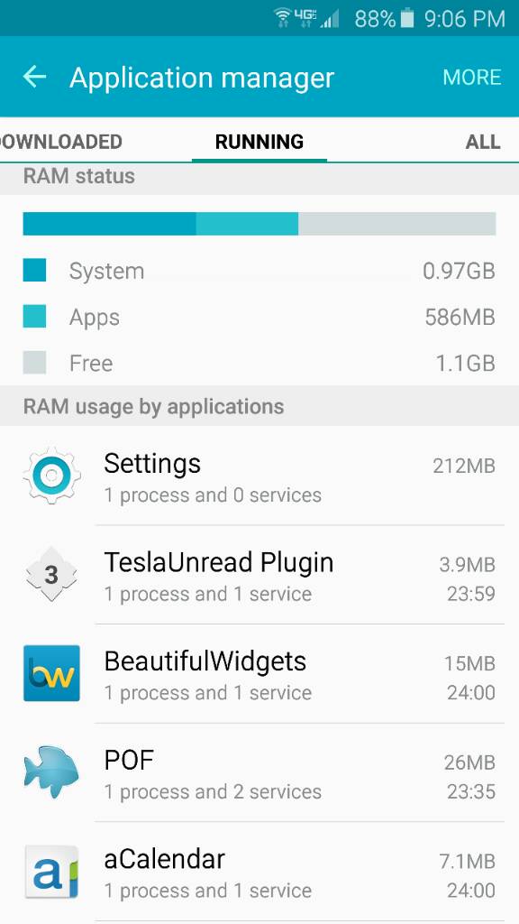Select the RUNNING tab
Screen dimensions: 519x924
pyautogui.click(x=259, y=142)
